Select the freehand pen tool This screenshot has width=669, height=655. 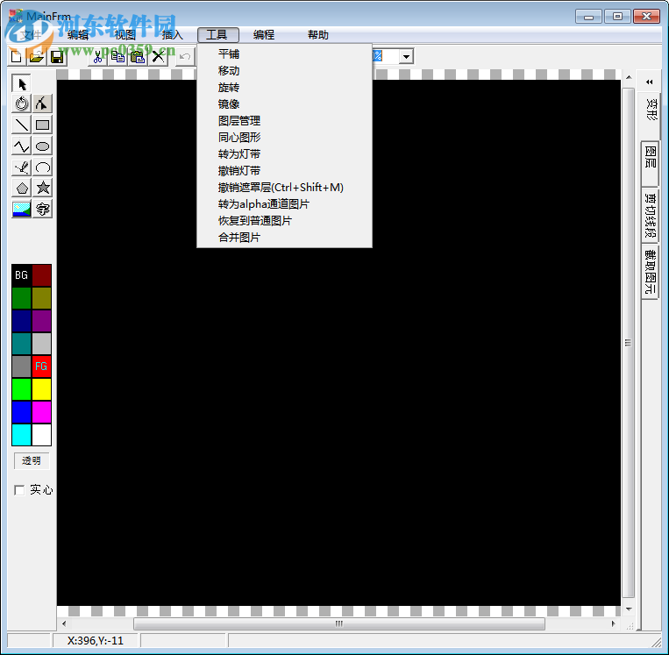21,167
